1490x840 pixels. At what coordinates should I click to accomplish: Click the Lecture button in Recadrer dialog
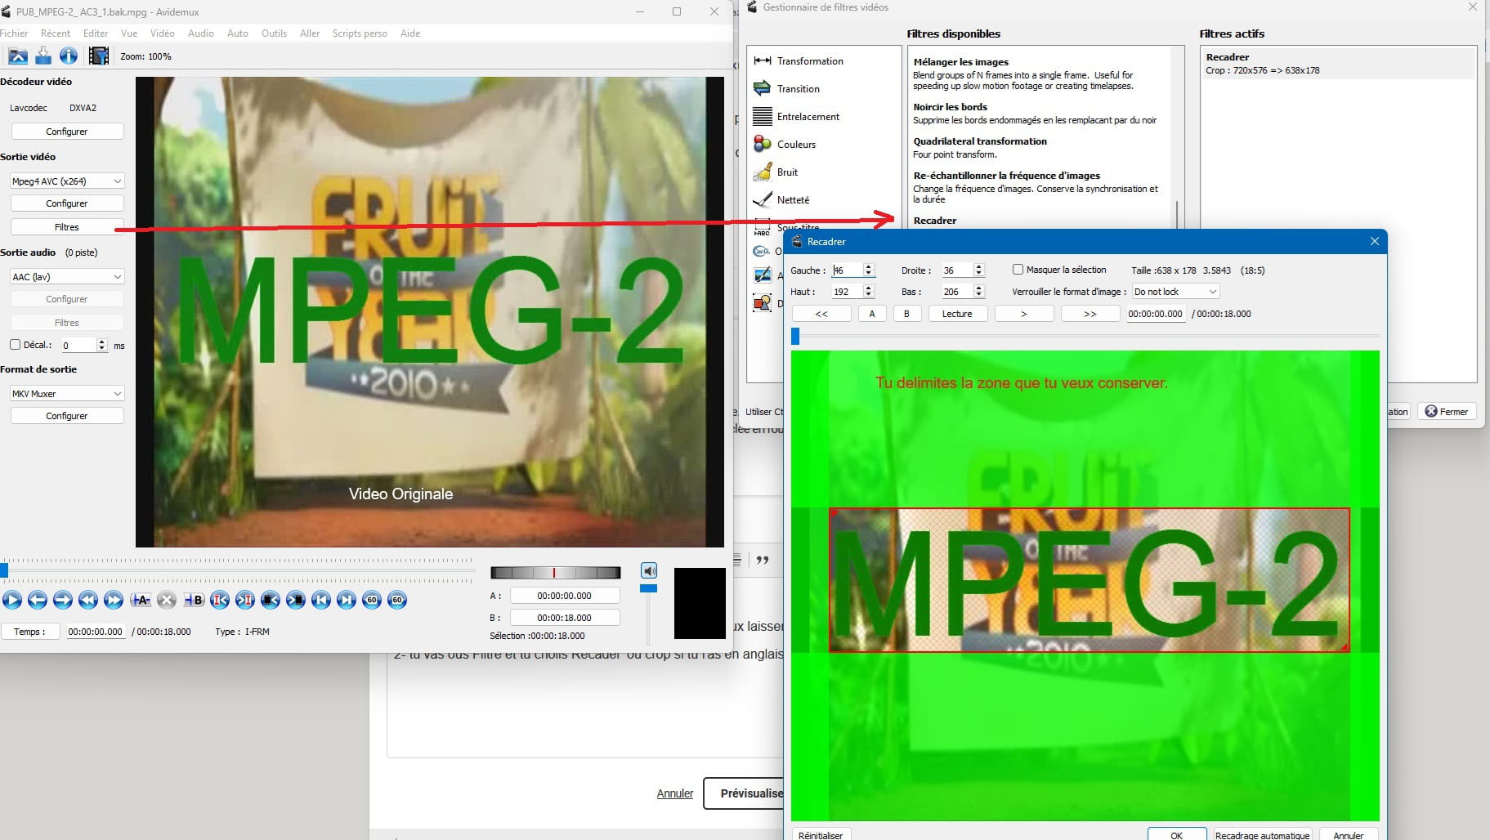pos(957,314)
